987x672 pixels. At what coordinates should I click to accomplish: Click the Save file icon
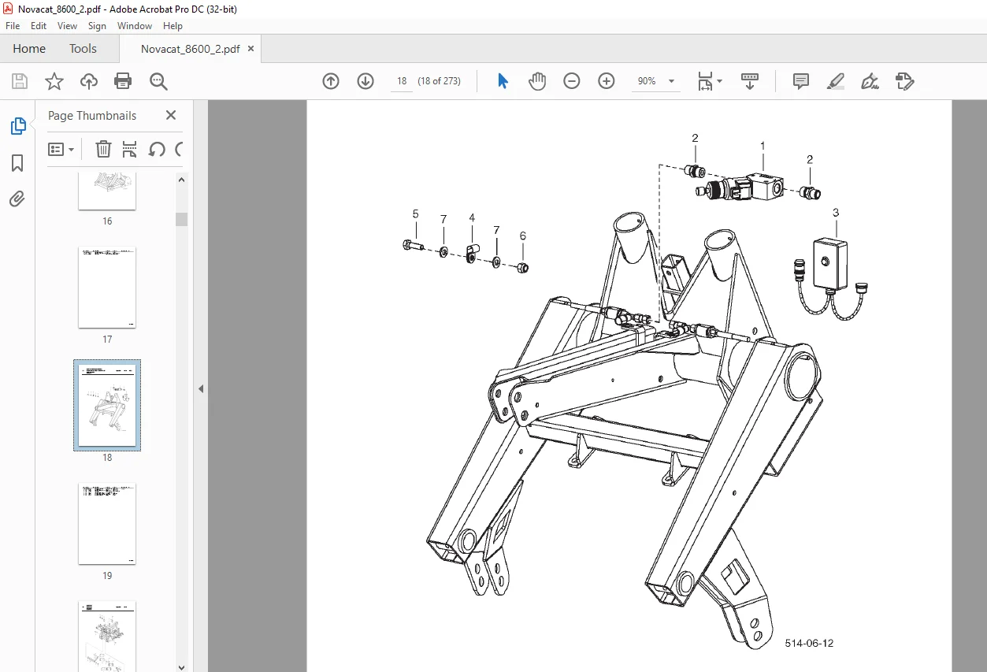20,81
